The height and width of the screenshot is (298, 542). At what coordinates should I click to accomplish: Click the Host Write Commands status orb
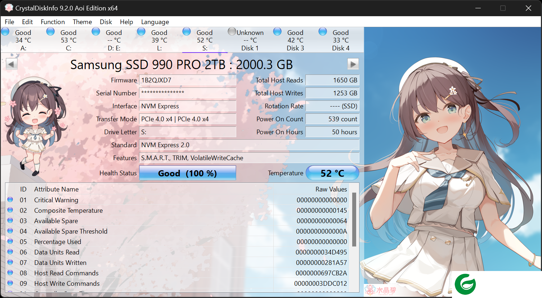tap(10, 283)
